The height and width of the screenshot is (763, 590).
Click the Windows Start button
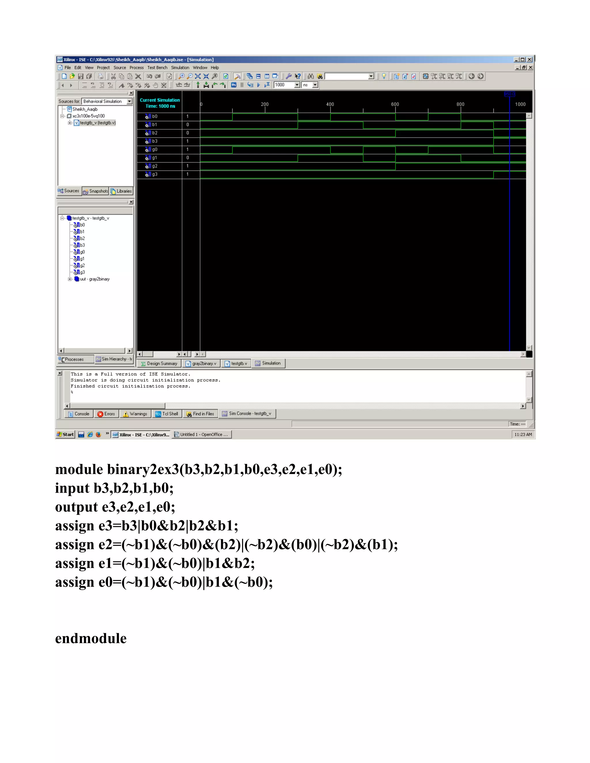click(x=66, y=434)
